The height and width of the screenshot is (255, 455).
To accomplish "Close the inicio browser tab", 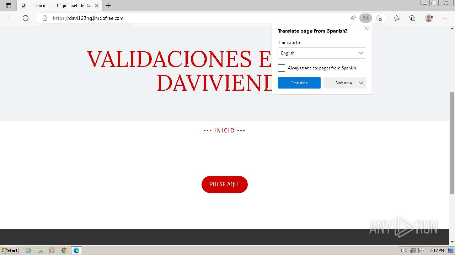I will coord(96,6).
